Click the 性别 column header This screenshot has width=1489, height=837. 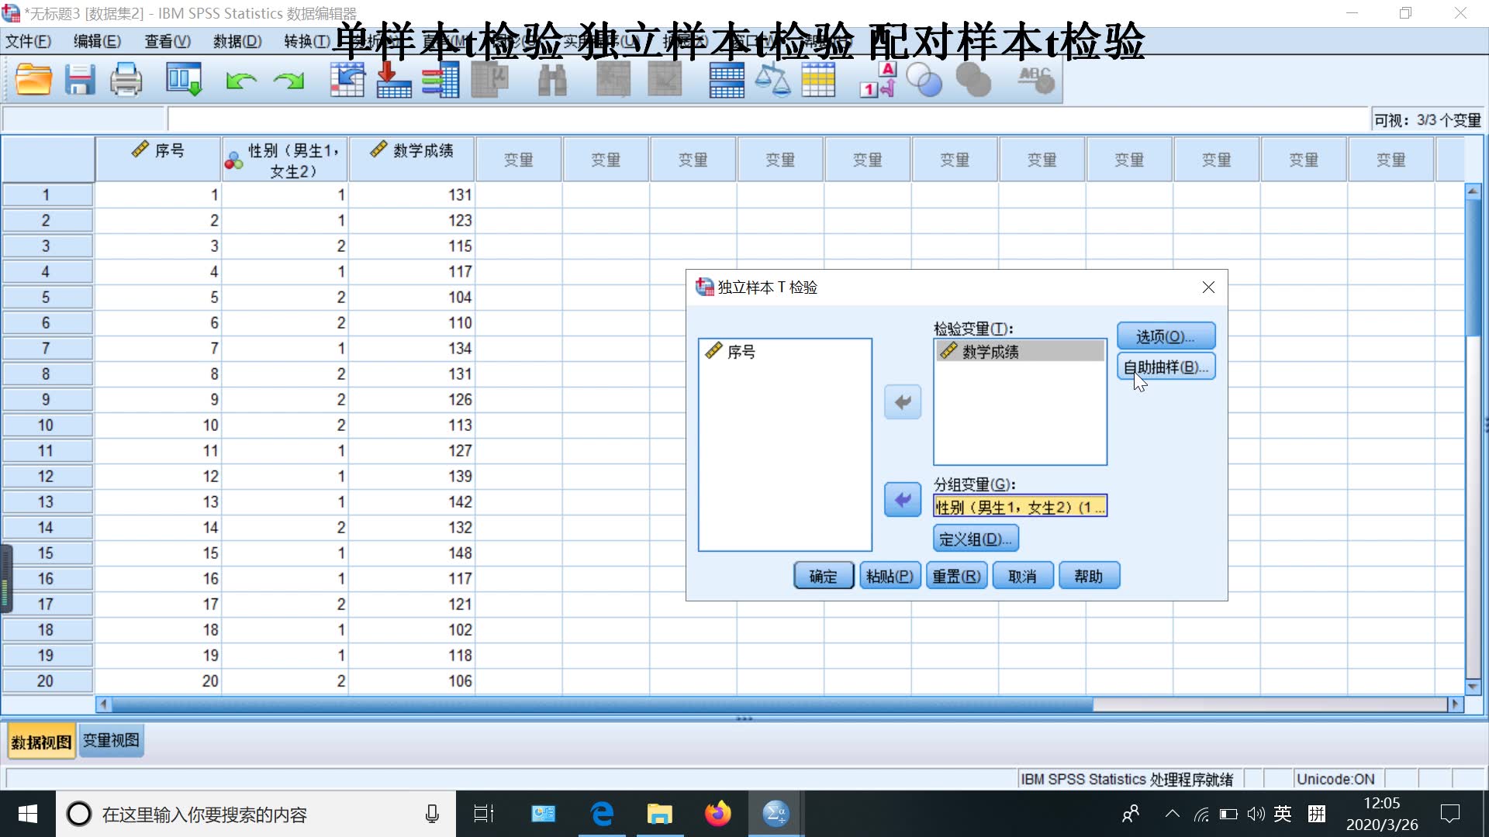[285, 159]
